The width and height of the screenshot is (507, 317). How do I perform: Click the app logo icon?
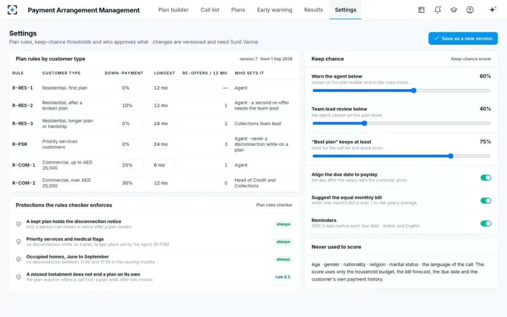[12, 10]
